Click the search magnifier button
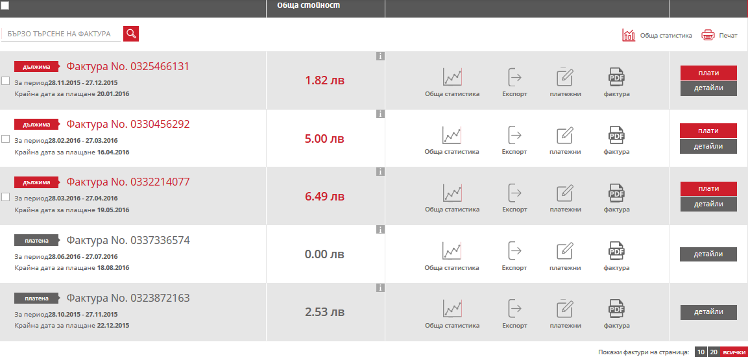The height and width of the screenshot is (364, 748). point(131,34)
